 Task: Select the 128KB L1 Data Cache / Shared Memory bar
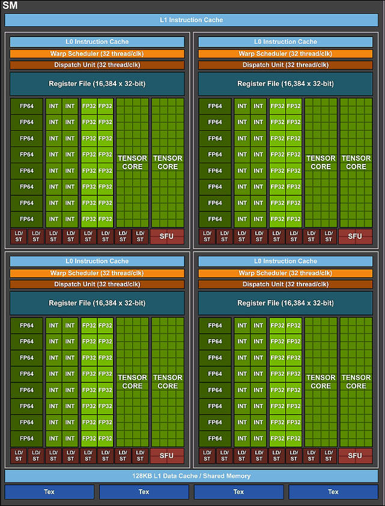click(191, 476)
